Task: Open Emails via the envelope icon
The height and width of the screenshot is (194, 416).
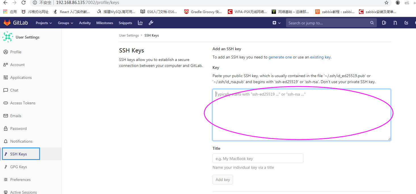Action: tap(6, 116)
